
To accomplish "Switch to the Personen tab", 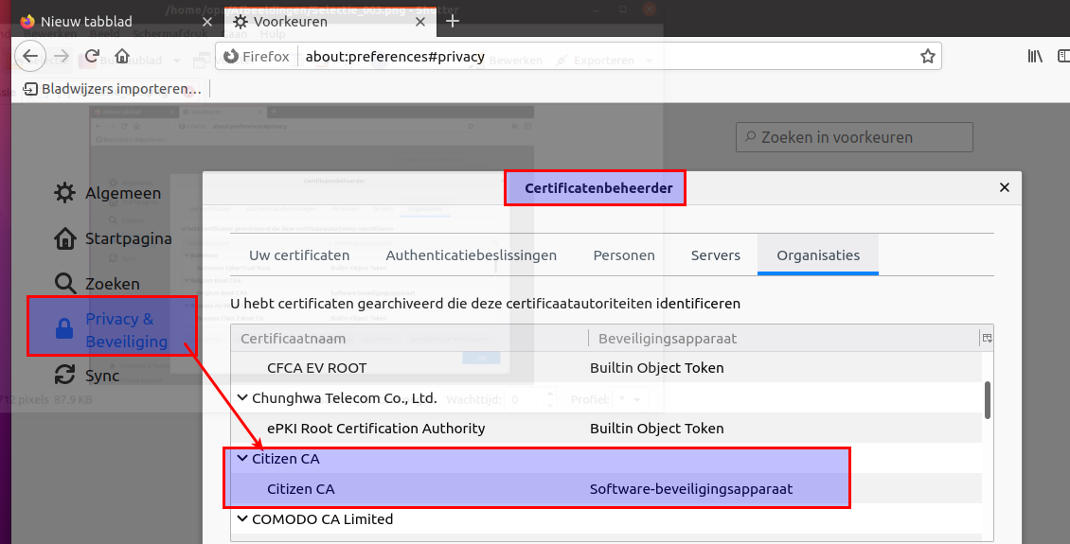I will pyautogui.click(x=624, y=254).
